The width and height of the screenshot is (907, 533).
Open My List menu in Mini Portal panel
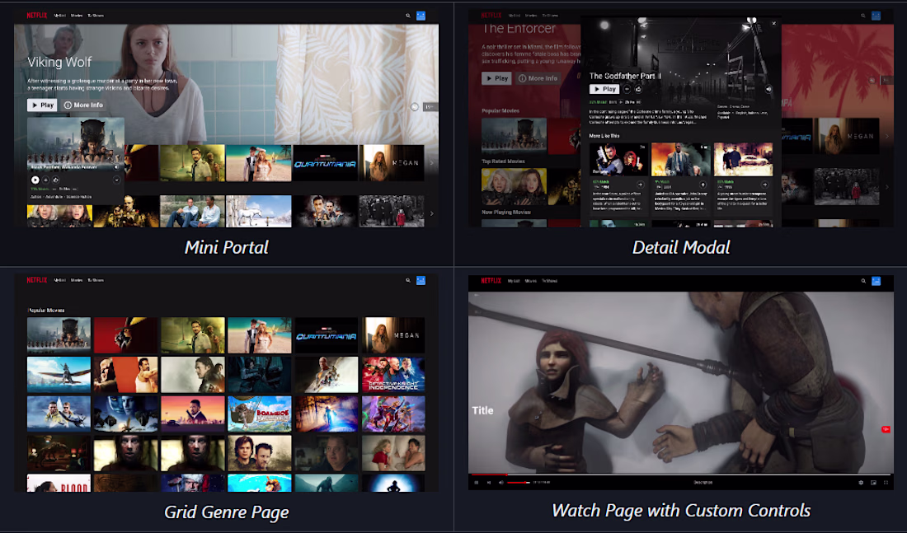59,16
